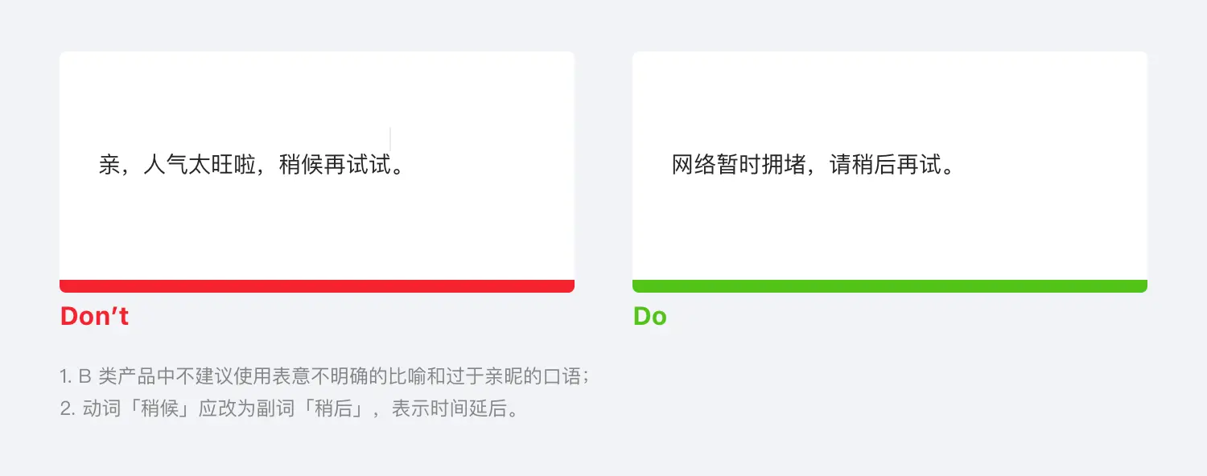Click the "1." numbering of the first note
Image resolution: width=1207 pixels, height=476 pixels.
66,376
